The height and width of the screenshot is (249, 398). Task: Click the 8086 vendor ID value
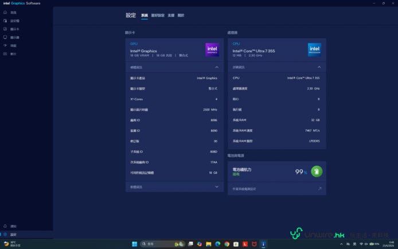tap(214, 120)
